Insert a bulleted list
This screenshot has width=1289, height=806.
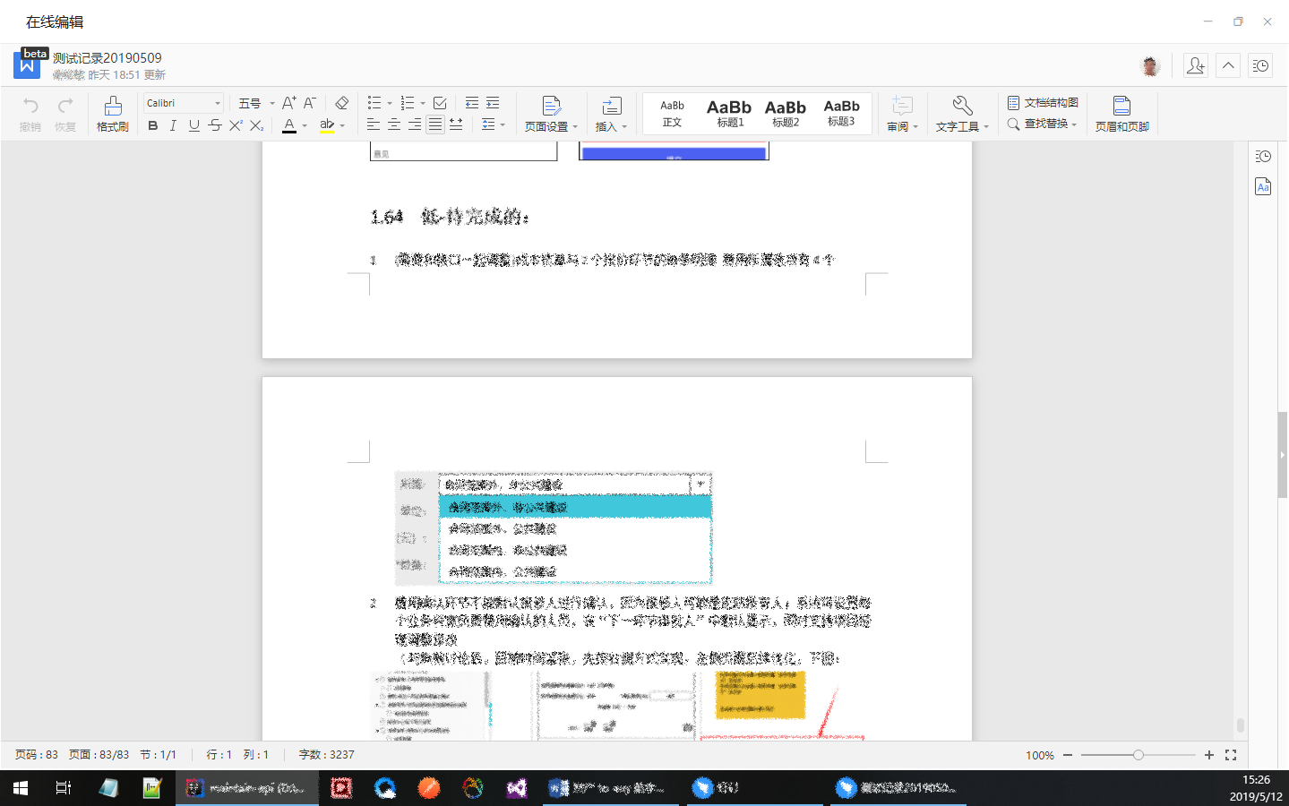point(374,103)
